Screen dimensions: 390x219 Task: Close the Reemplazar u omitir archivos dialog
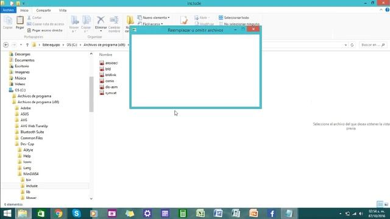pos(253,29)
